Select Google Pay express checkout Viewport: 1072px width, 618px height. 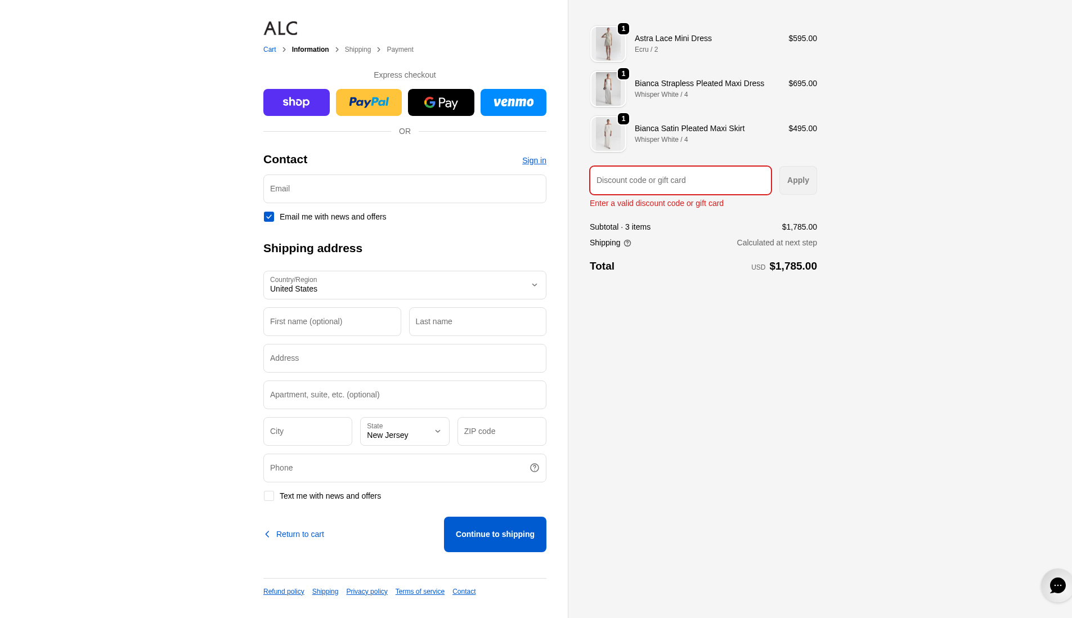(x=441, y=102)
